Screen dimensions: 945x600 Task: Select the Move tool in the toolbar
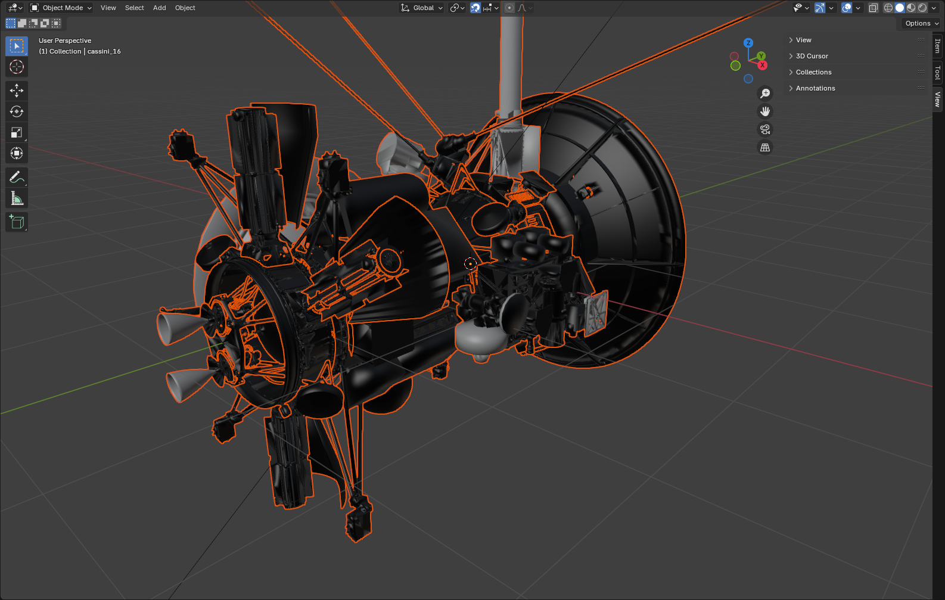(17, 91)
